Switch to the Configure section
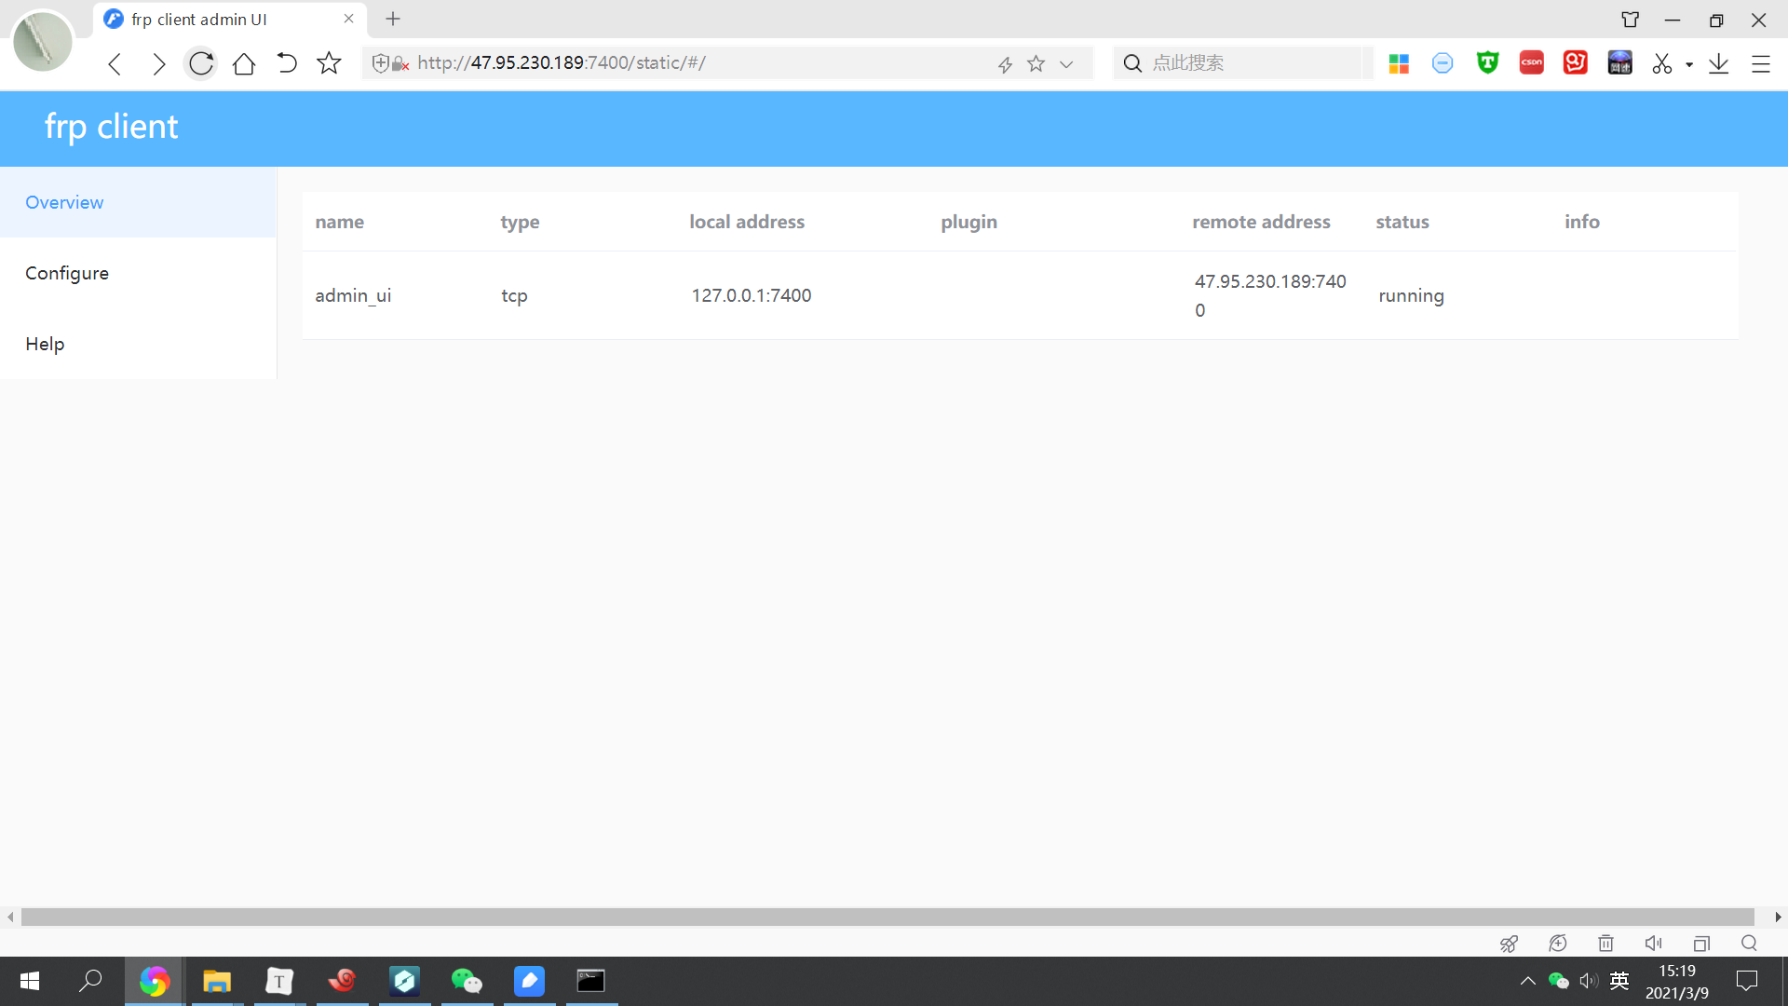The width and height of the screenshot is (1788, 1006). pyautogui.click(x=67, y=273)
